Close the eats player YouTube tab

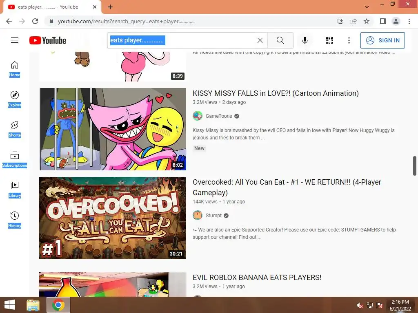click(x=95, y=7)
